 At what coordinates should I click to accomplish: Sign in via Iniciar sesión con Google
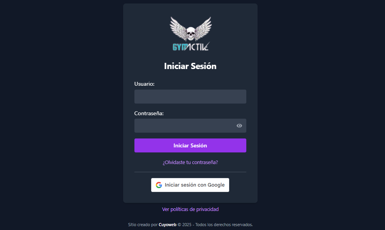[x=190, y=185]
